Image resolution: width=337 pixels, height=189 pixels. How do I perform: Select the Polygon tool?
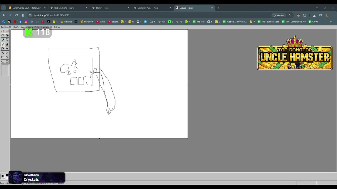[x=7, y=57]
